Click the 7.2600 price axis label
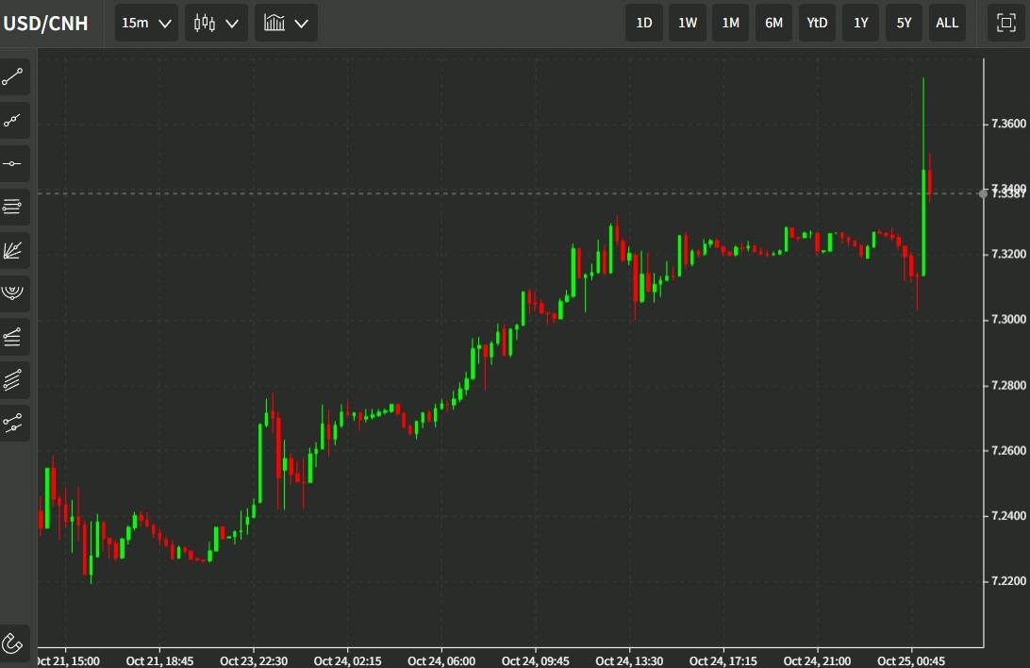Screen dimensions: 1030x668 tap(1008, 451)
